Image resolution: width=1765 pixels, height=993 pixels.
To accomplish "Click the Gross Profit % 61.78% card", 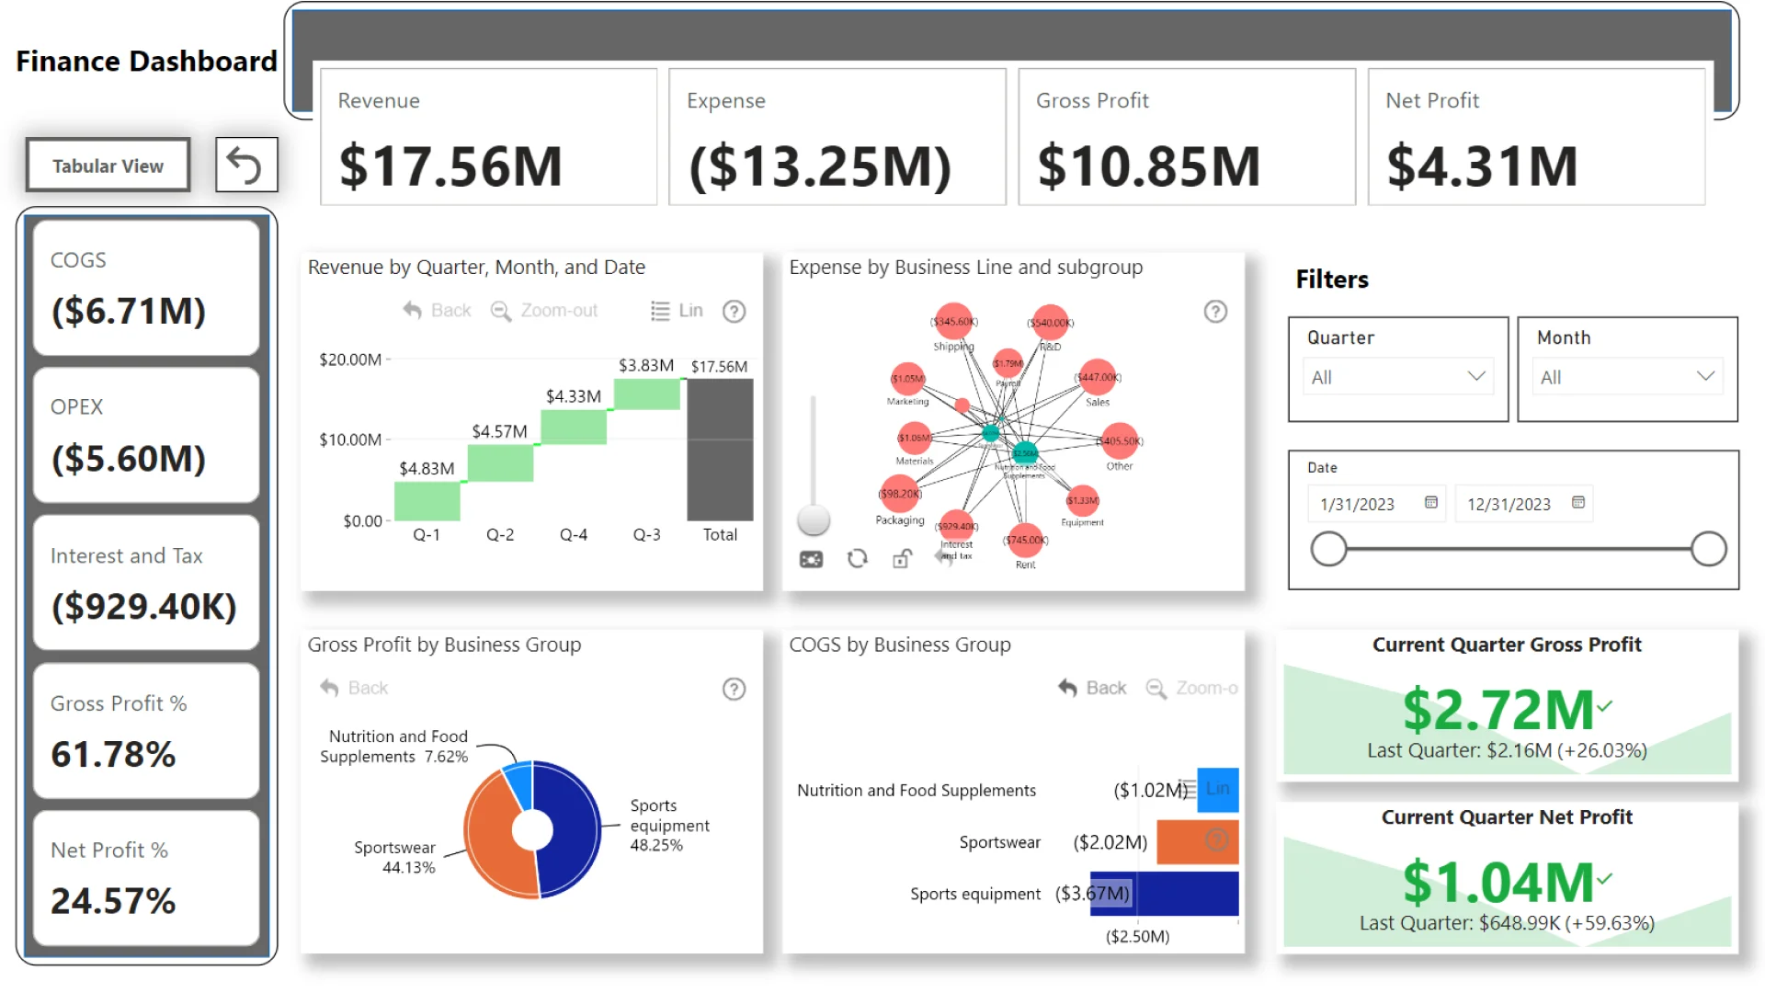I will pyautogui.click(x=146, y=730).
